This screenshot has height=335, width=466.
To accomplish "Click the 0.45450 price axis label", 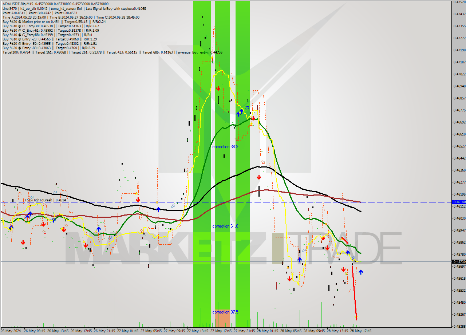I will [x=459, y=302].
